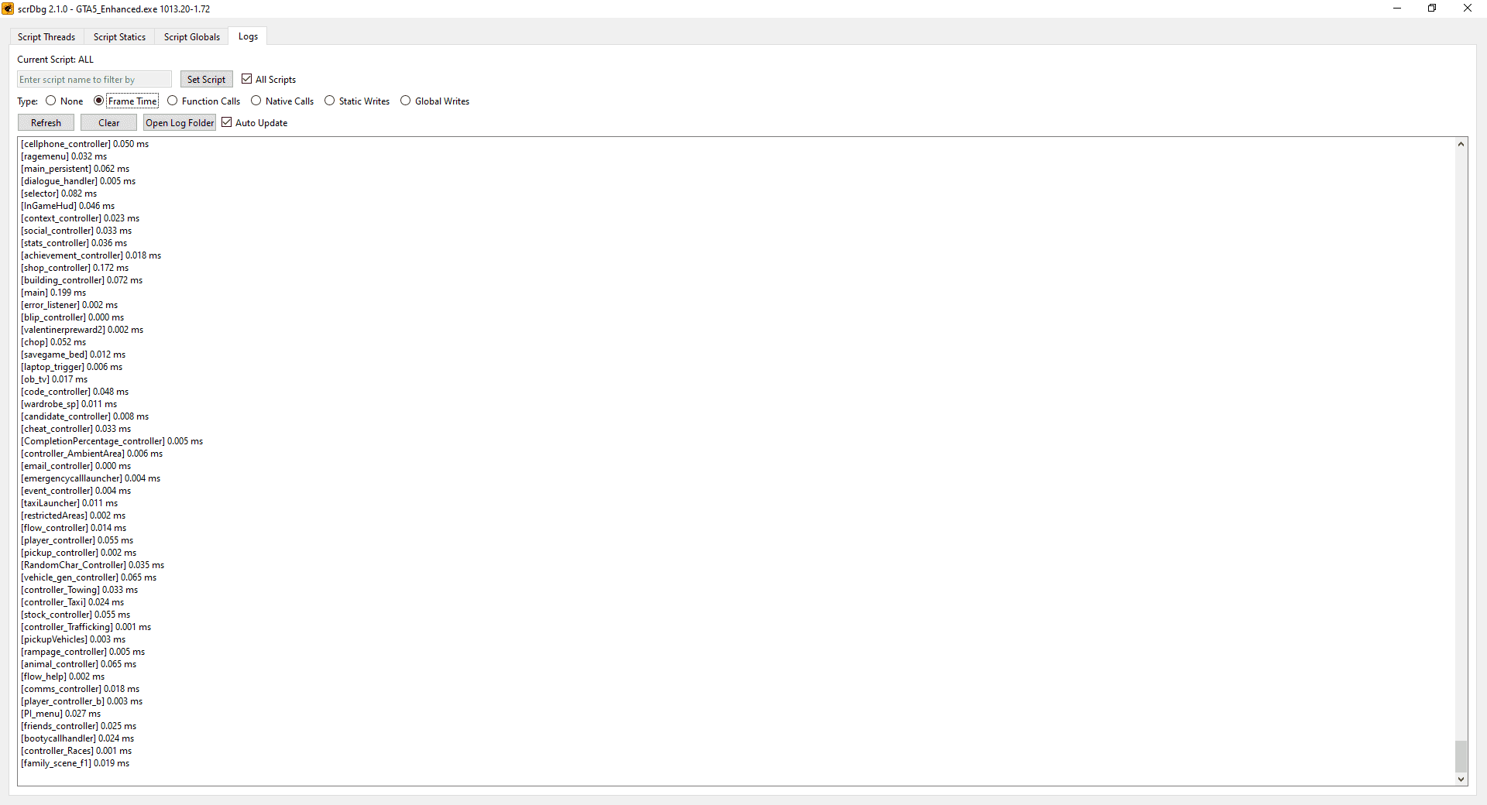Clear the log output
The width and height of the screenshot is (1487, 805).
108,122
